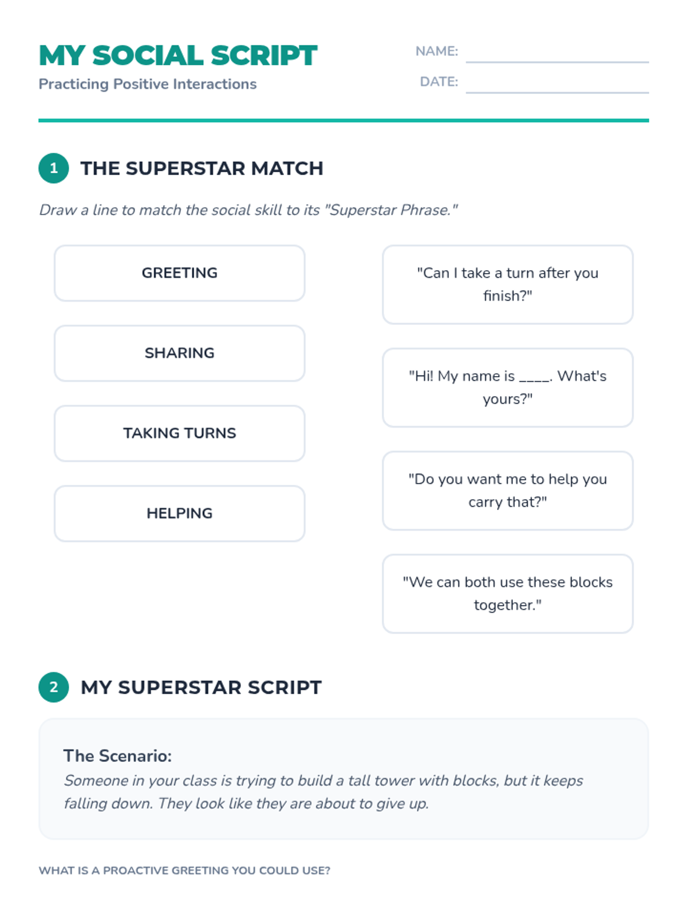Click the Practicing Positive Interactions subtitle
687x916 pixels.
pyautogui.click(x=148, y=84)
